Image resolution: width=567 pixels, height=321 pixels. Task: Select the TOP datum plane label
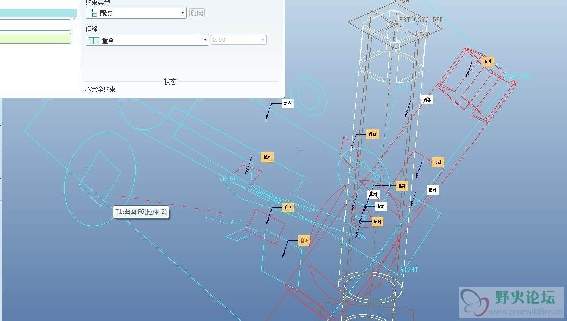425,35
